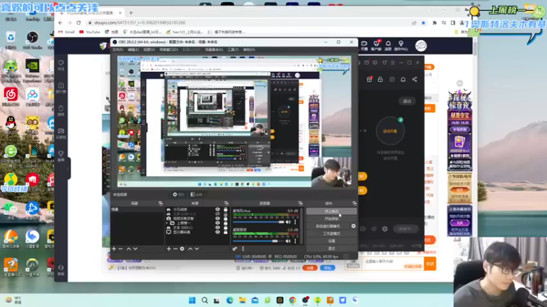Hide the 显示器采集 source

(x=217, y=232)
